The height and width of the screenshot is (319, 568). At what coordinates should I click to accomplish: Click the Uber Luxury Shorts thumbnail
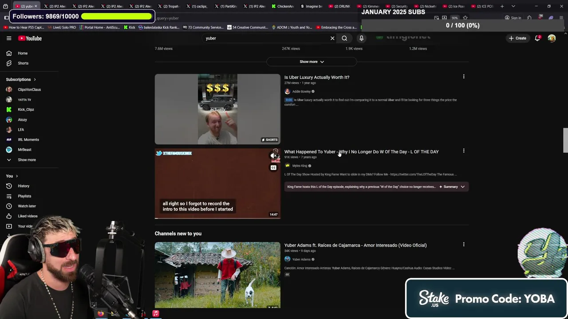tap(217, 109)
